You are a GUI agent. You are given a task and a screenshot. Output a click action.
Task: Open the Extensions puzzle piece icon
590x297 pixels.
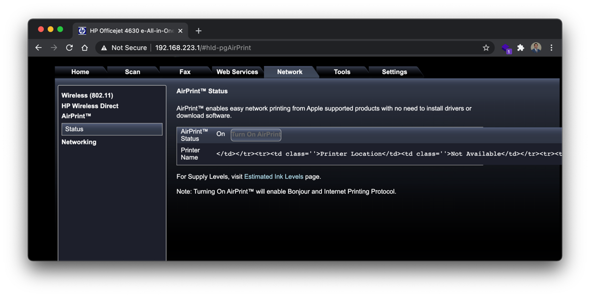[x=521, y=48]
